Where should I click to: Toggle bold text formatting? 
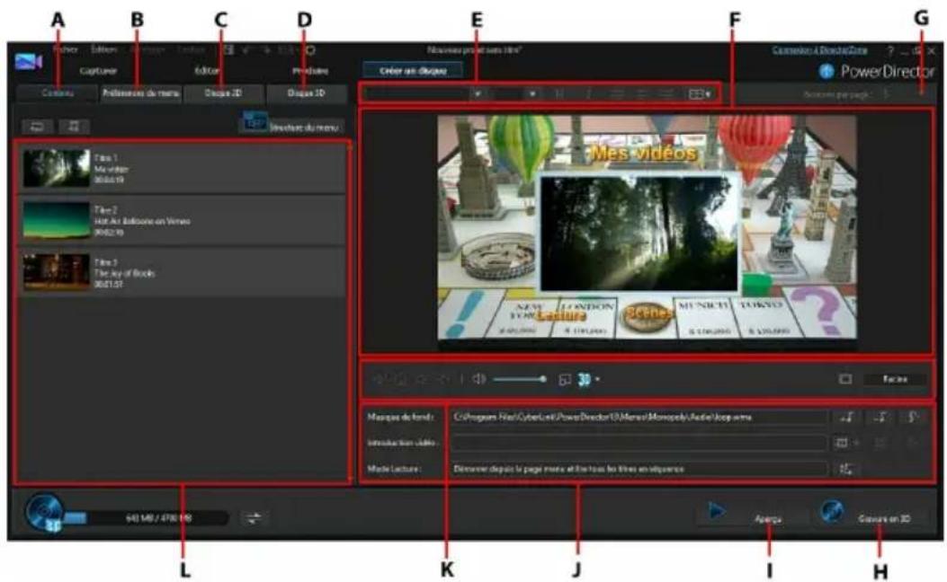[559, 94]
